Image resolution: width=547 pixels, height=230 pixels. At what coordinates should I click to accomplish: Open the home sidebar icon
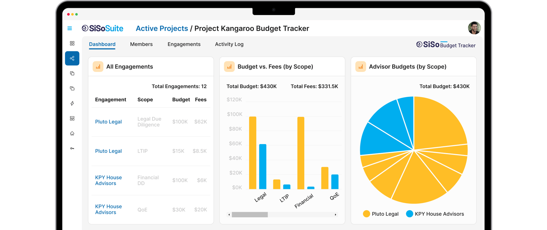click(x=72, y=133)
